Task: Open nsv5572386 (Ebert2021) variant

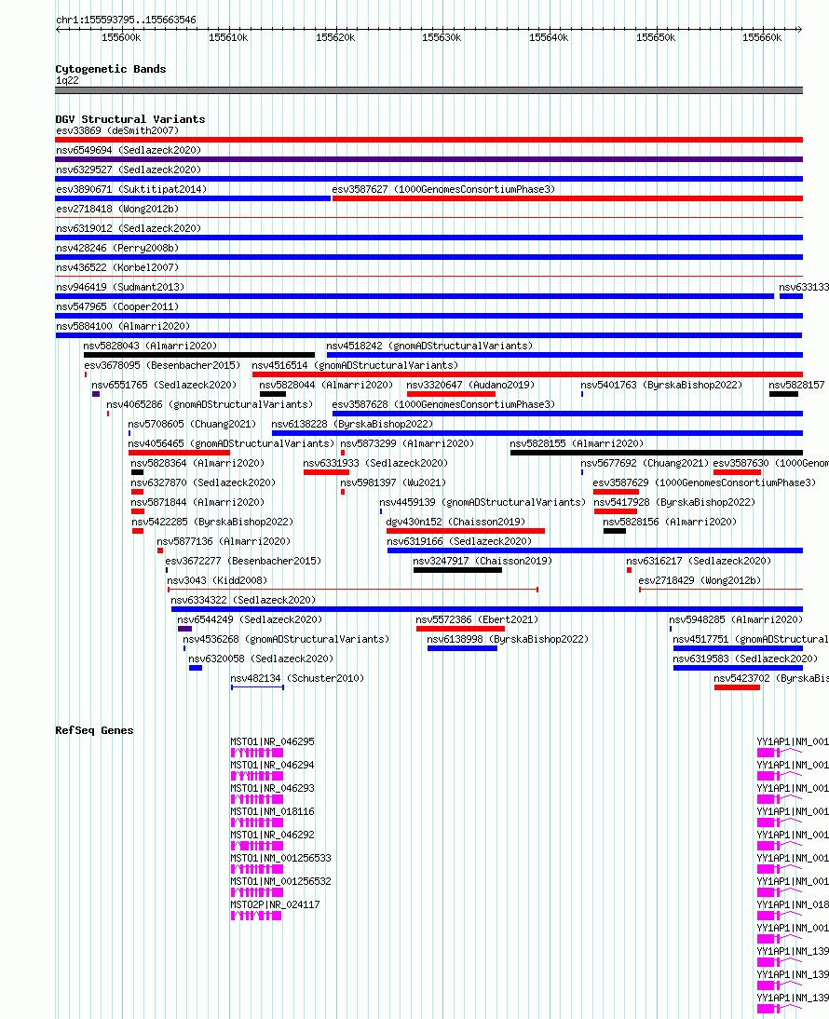Action: 460,629
